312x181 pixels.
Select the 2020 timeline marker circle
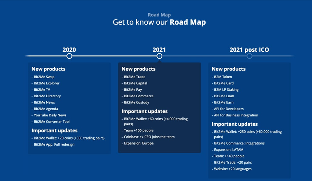[69, 56]
